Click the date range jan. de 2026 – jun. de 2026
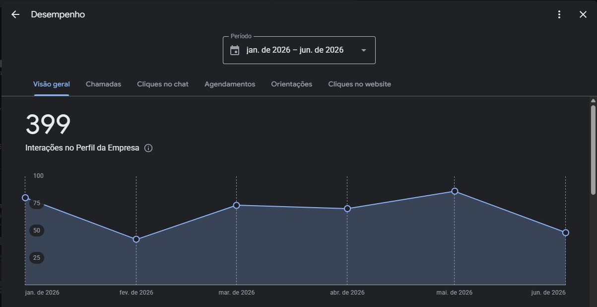 click(x=295, y=50)
